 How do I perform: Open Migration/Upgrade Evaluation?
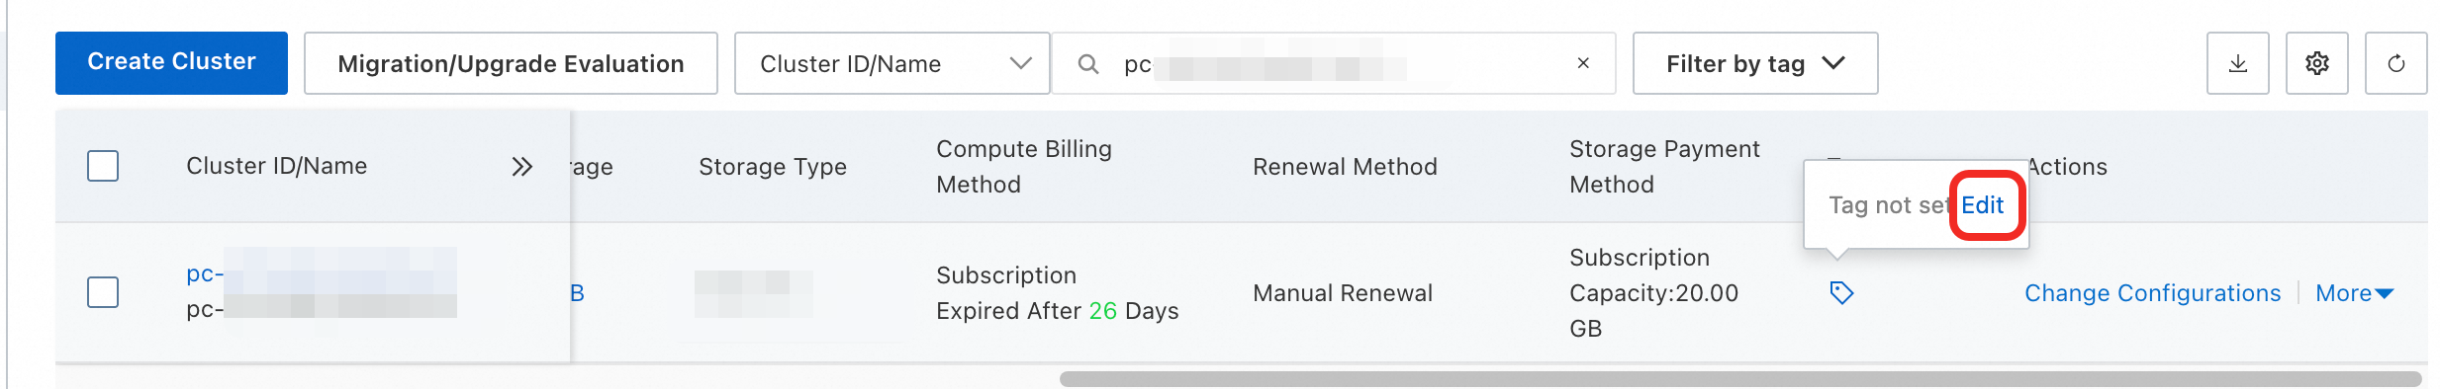[511, 63]
